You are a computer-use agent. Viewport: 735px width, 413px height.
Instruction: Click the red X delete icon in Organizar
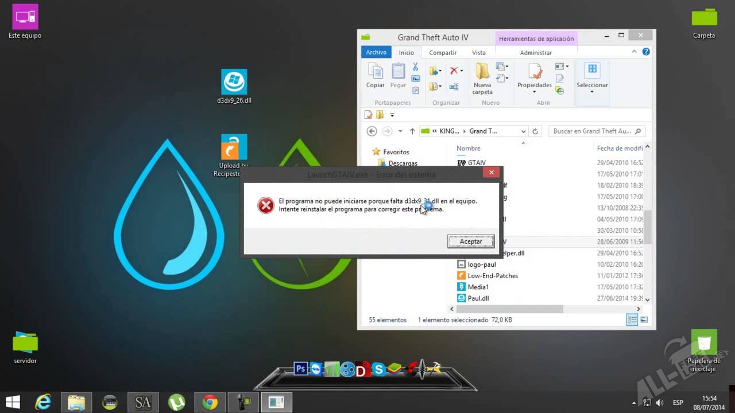tap(454, 71)
